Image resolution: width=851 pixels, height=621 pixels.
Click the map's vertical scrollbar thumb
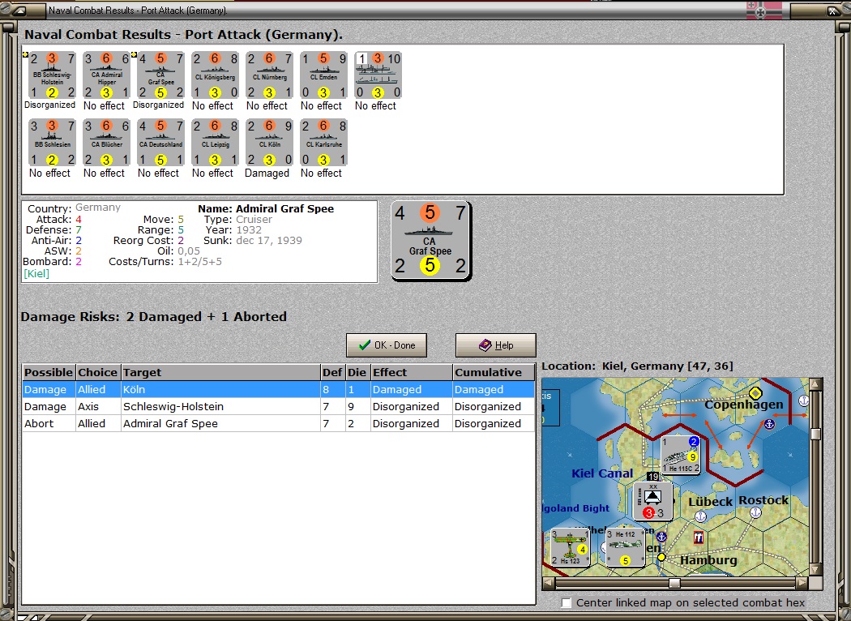(815, 435)
